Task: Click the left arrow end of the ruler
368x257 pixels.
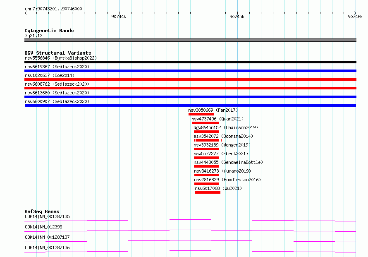Action: click(26, 13)
